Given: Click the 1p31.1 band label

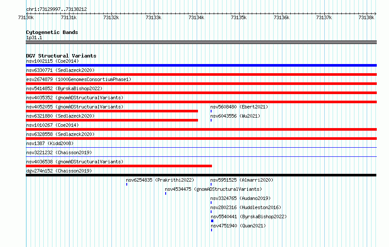Looking at the screenshot, I should tap(34, 37).
